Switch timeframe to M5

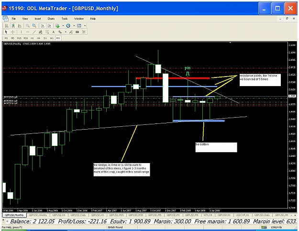[12, 38]
